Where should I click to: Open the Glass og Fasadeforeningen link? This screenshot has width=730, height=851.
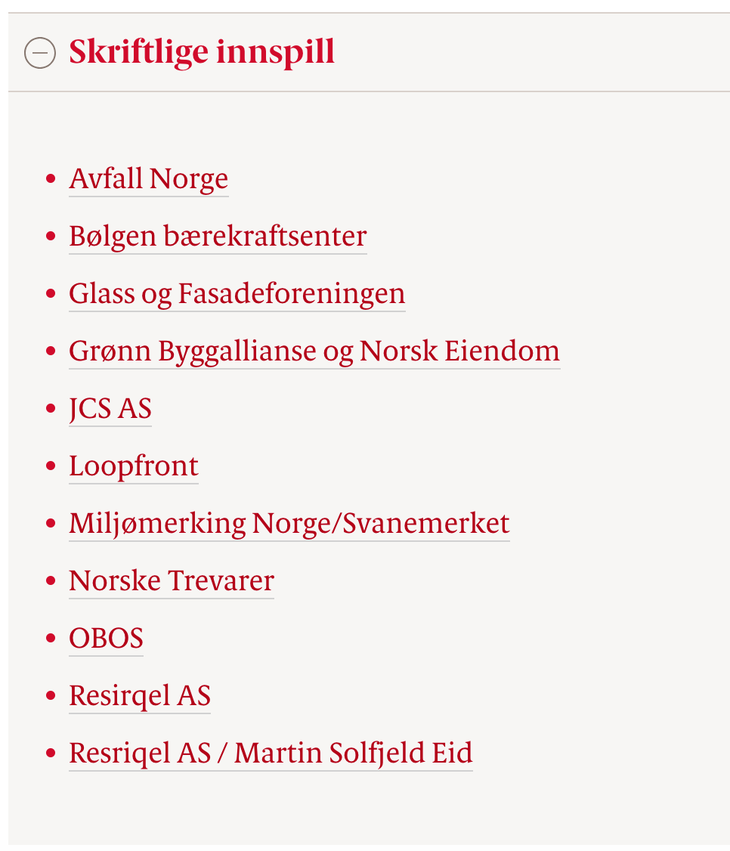click(x=237, y=293)
